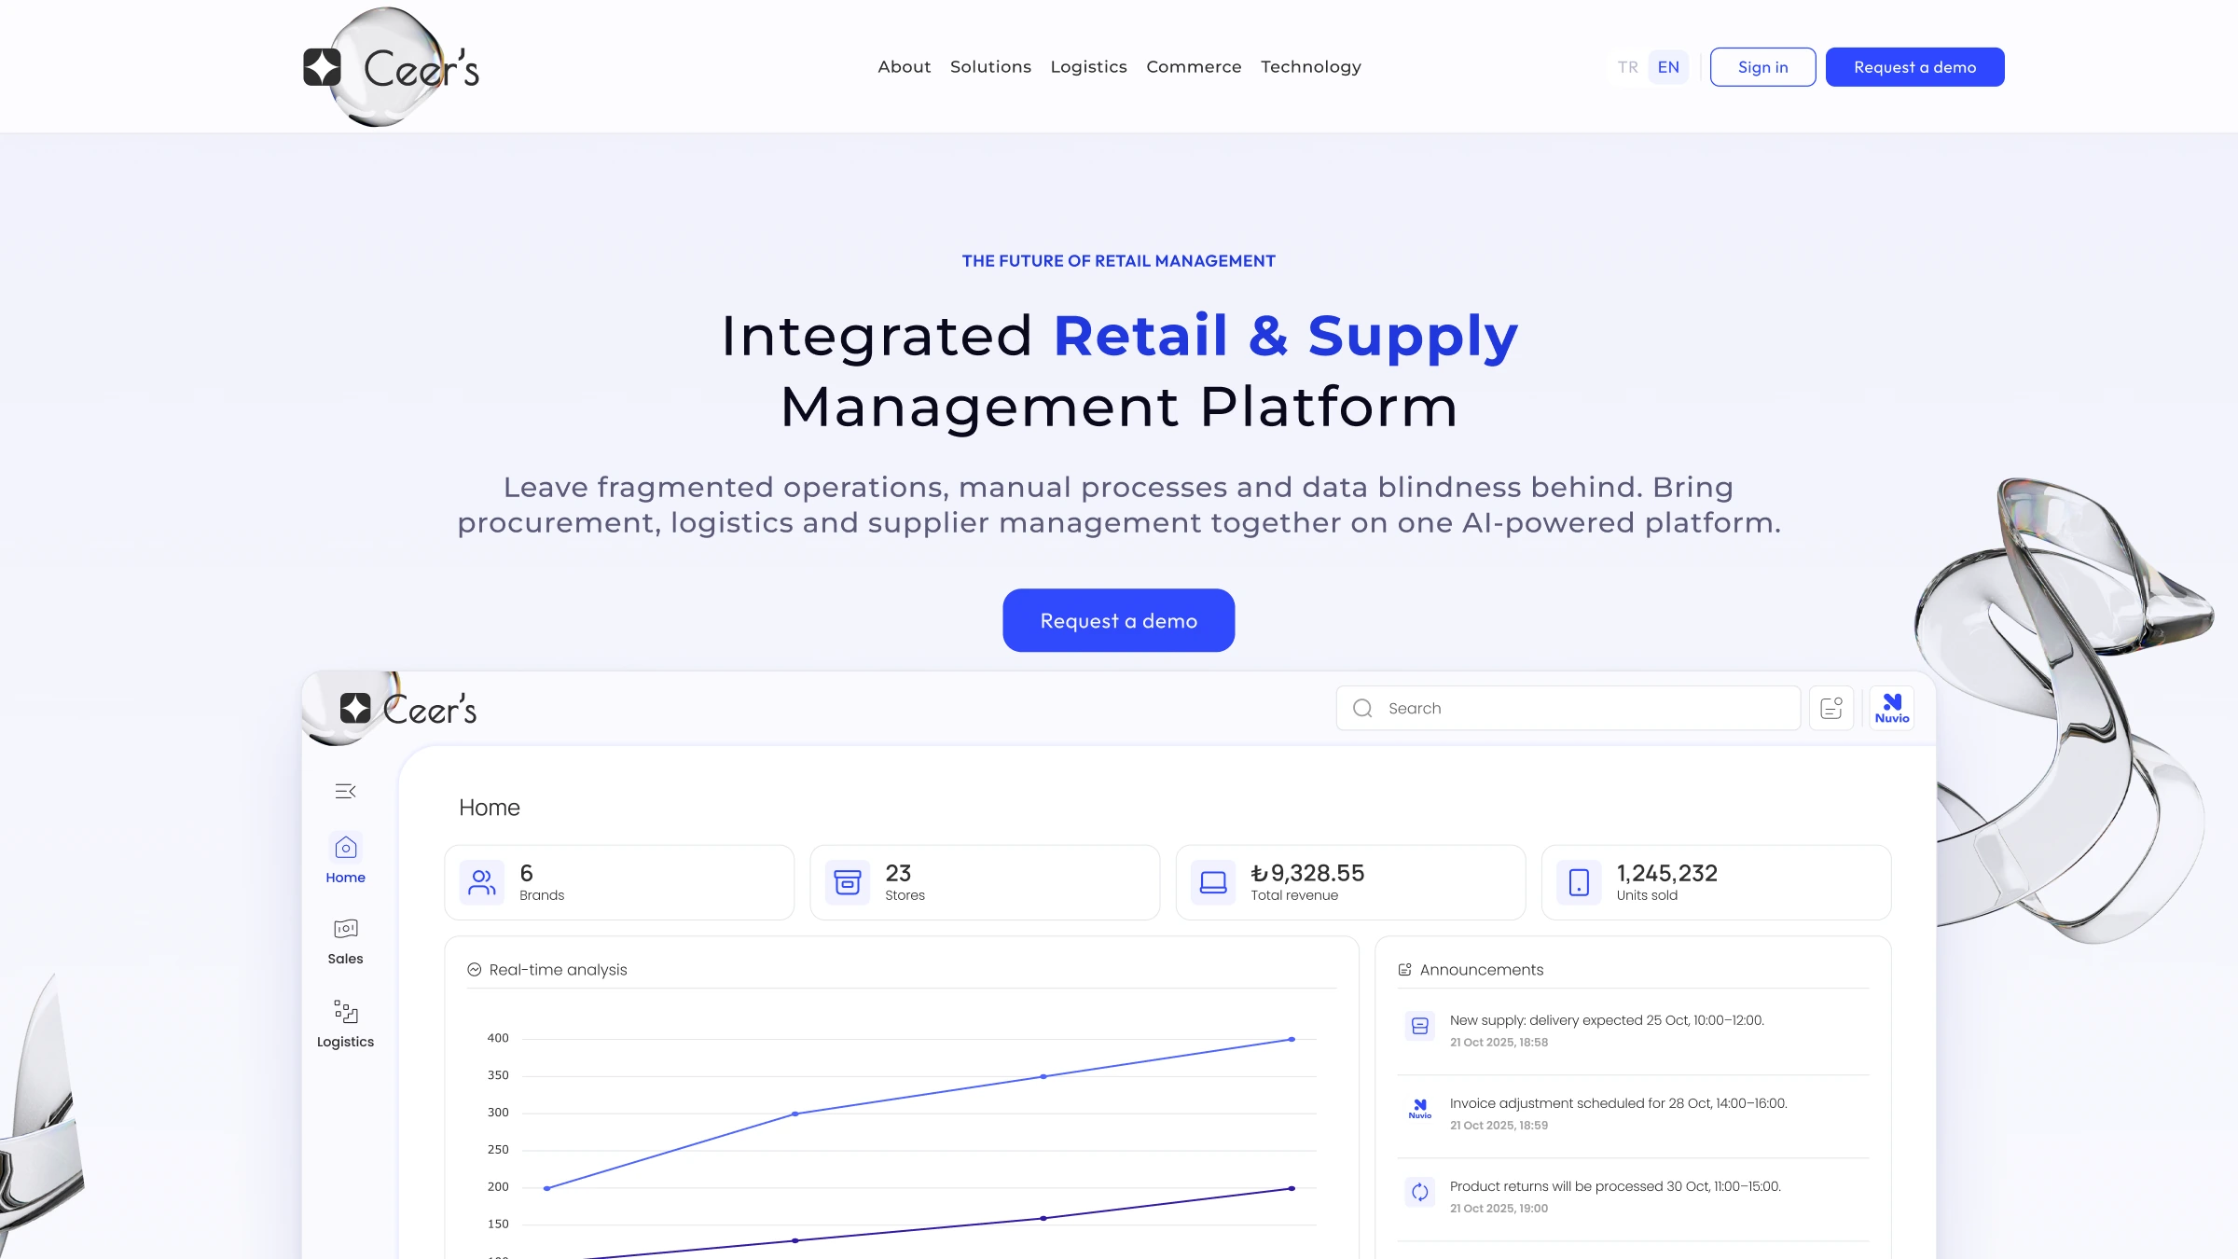
Task: Open the Sales sidebar icon
Action: (345, 929)
